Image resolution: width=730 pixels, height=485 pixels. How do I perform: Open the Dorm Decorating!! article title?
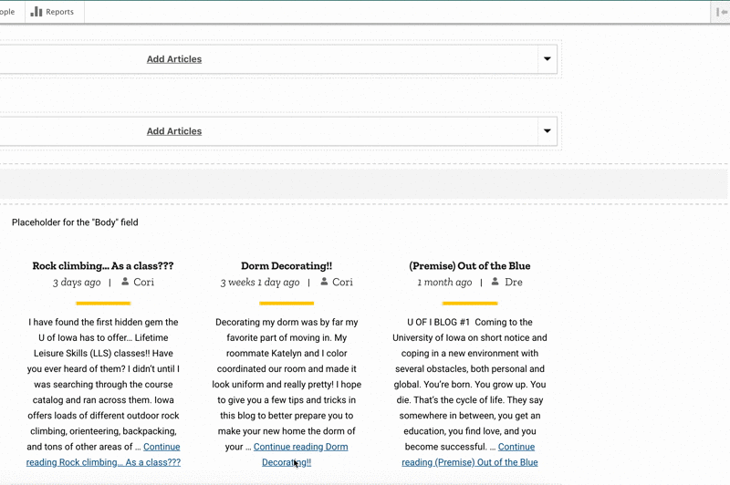point(287,266)
